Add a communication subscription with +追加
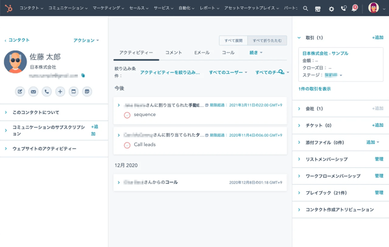 (x=95, y=130)
